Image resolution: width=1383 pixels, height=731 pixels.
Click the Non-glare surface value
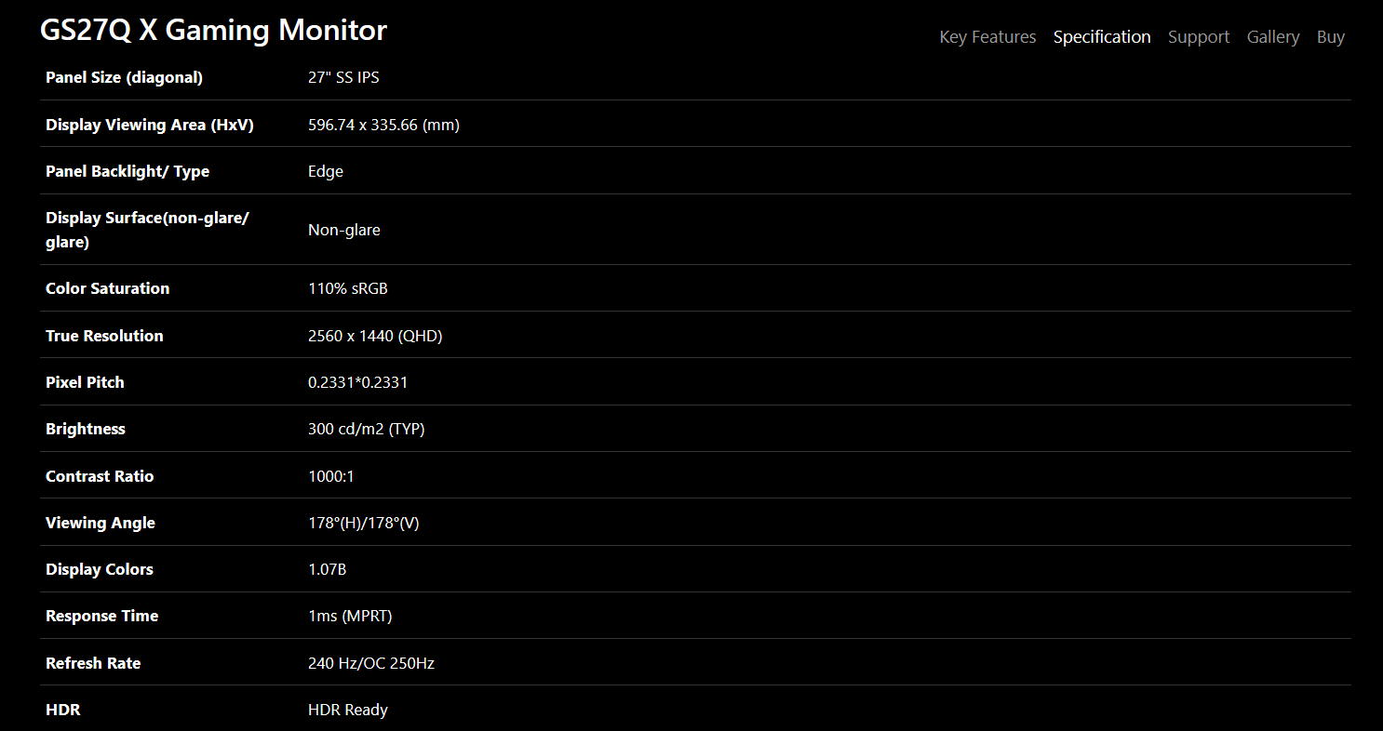coord(344,230)
